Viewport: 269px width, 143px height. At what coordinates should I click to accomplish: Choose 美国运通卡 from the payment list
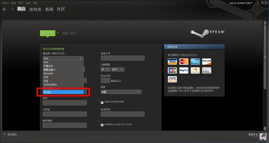[x=63, y=70]
